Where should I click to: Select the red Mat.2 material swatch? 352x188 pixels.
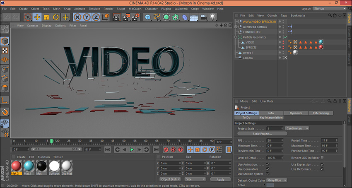16,168
